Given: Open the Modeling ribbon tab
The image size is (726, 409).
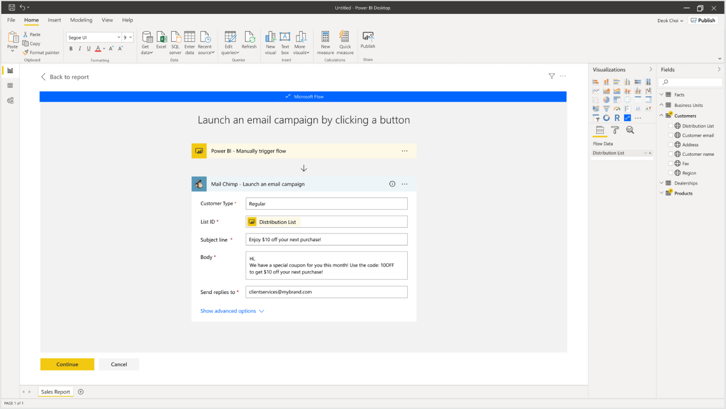Looking at the screenshot, I should (x=81, y=20).
